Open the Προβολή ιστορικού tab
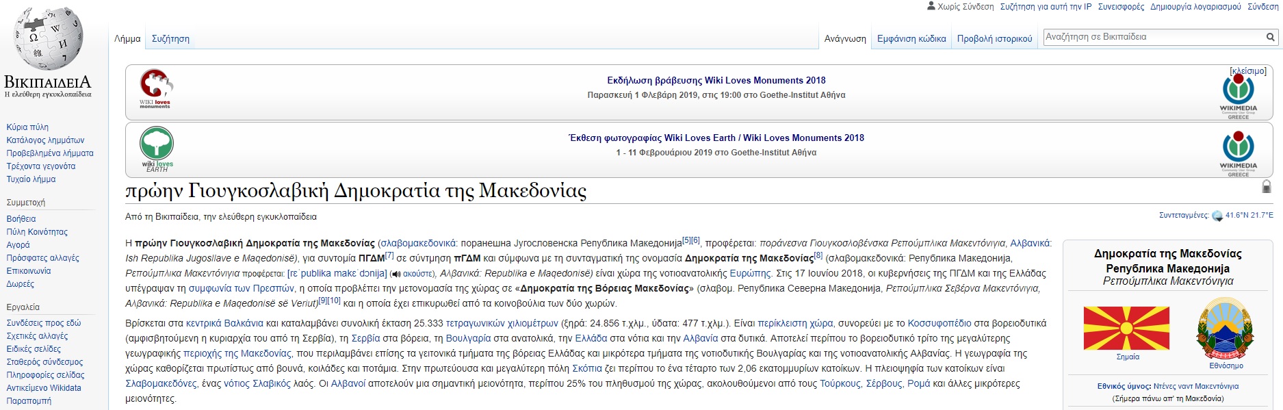The width and height of the screenshot is (1283, 410). click(994, 39)
